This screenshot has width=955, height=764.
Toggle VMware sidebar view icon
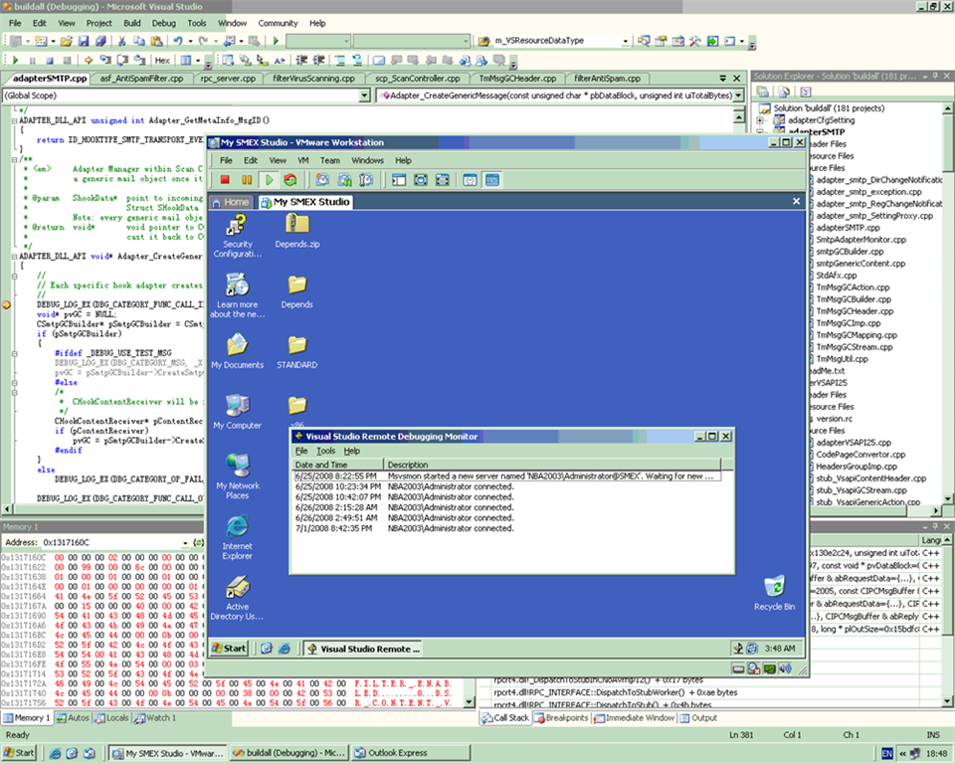[x=399, y=180]
